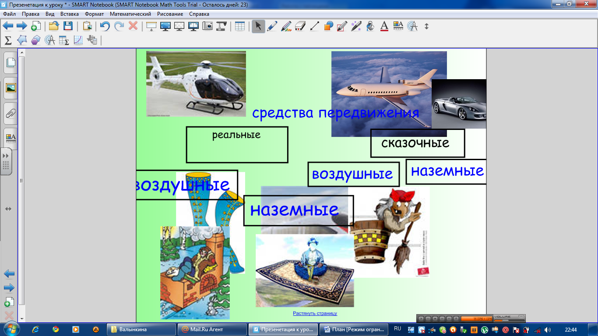Screen dimensions: 598x336
Task: Select the Text tool with red underline
Action: (384, 26)
